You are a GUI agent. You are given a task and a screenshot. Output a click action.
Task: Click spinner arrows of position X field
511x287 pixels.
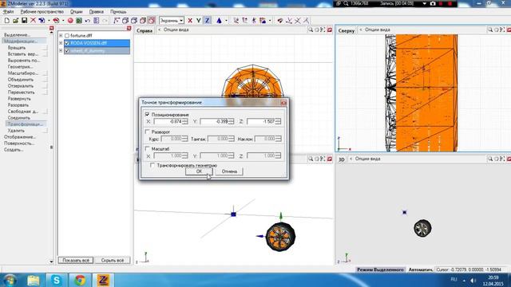185,121
